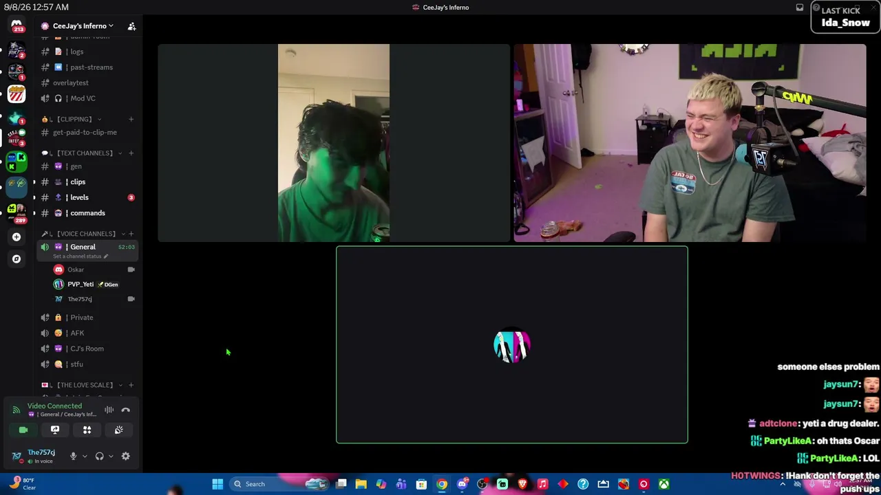
Task: Open the popcorn bucket server icon
Action: (17, 94)
